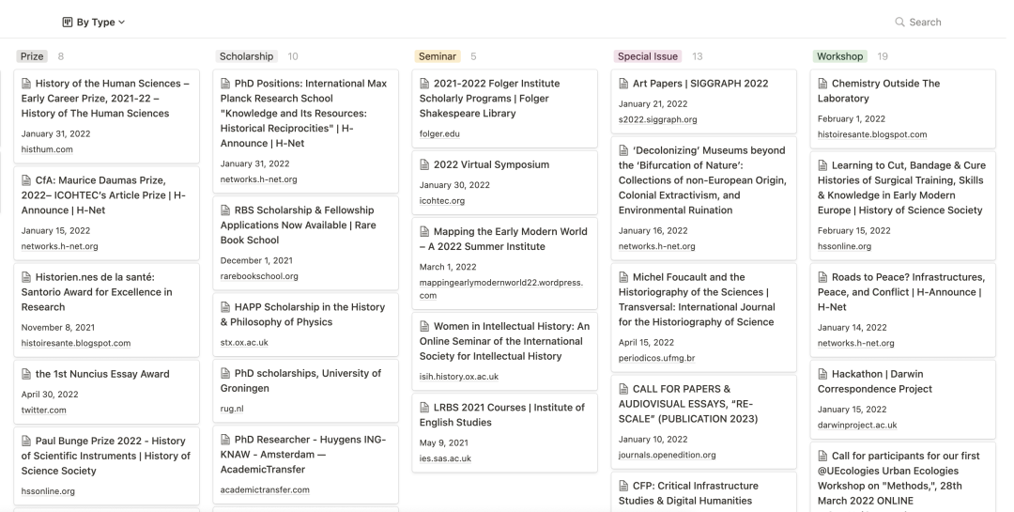The height and width of the screenshot is (512, 1014).
Task: Click document icon on HAPP Scholarship card
Action: (225, 307)
